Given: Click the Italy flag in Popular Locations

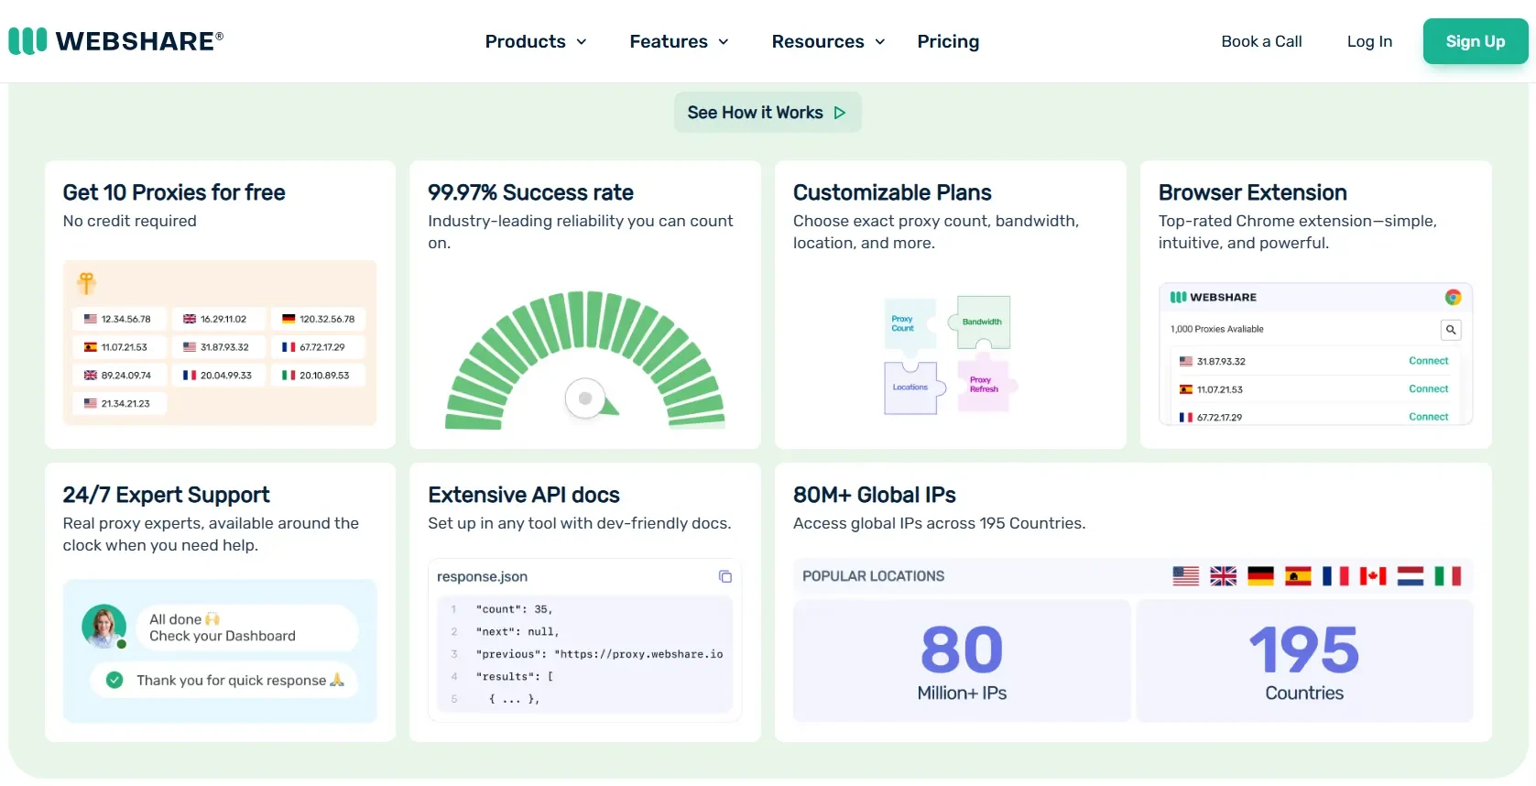Looking at the screenshot, I should click(x=1448, y=576).
